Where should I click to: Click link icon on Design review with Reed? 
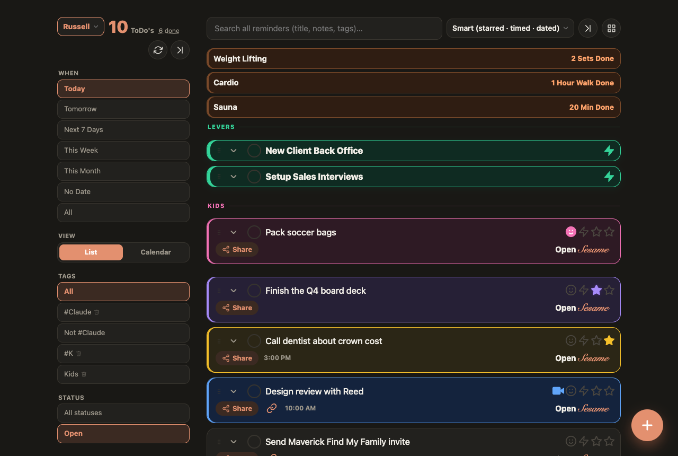[x=272, y=408]
